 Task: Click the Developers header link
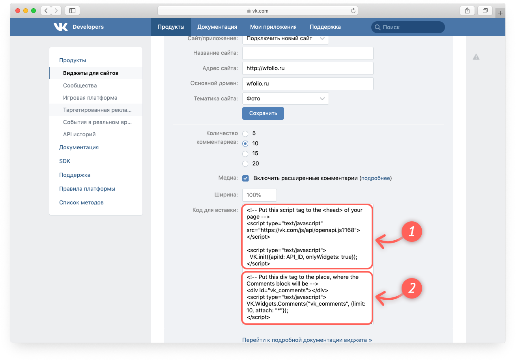(x=88, y=27)
